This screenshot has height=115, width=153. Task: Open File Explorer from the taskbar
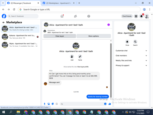click(18, 112)
